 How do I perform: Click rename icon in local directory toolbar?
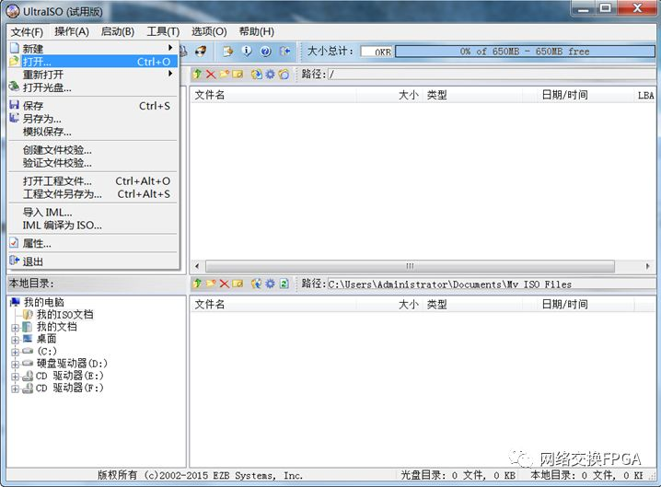click(x=238, y=284)
